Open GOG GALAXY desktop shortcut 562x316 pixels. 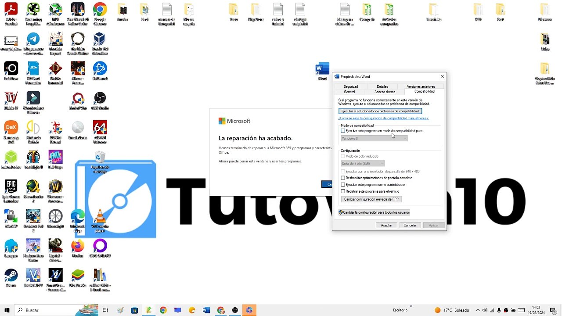100,248
